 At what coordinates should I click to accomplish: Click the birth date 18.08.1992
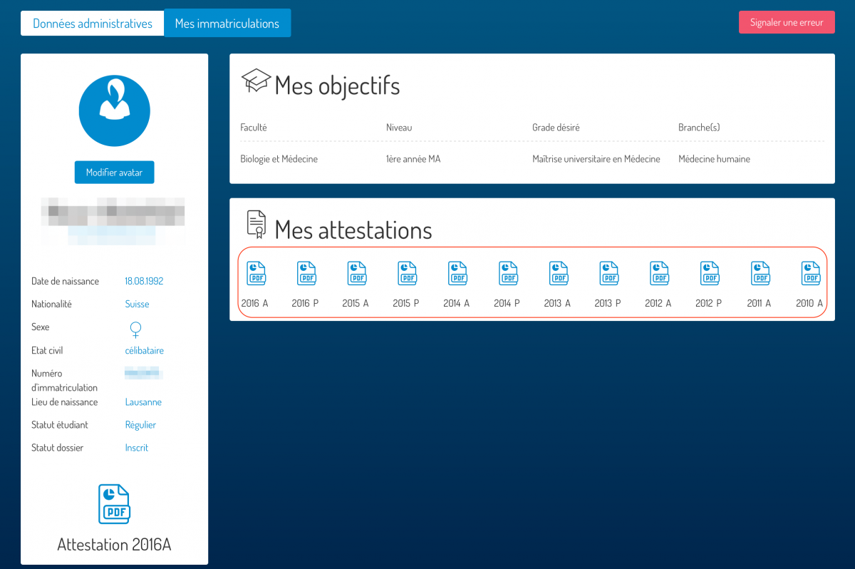(x=144, y=282)
